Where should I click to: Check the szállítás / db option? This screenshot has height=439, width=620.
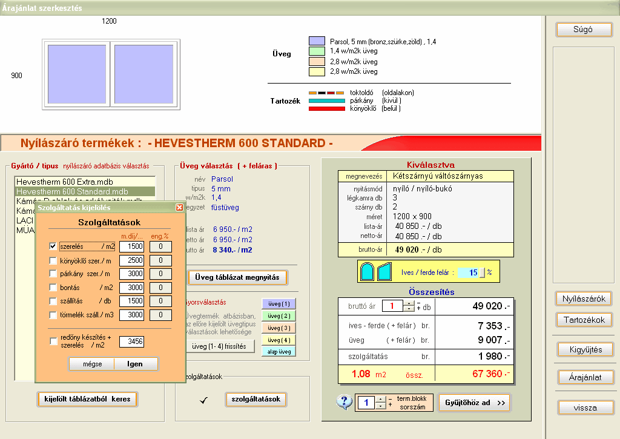coord(53,301)
